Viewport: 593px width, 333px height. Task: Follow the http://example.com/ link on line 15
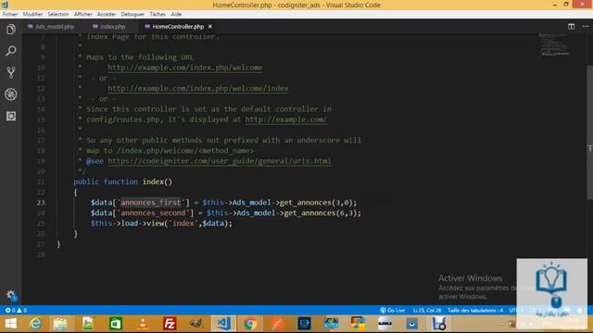click(x=286, y=119)
